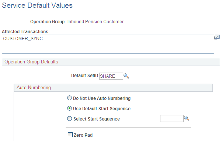Viewport: 222px width, 143px height.
Task: Click the Default SetID field containing SHARE
Action: [x=111, y=76]
